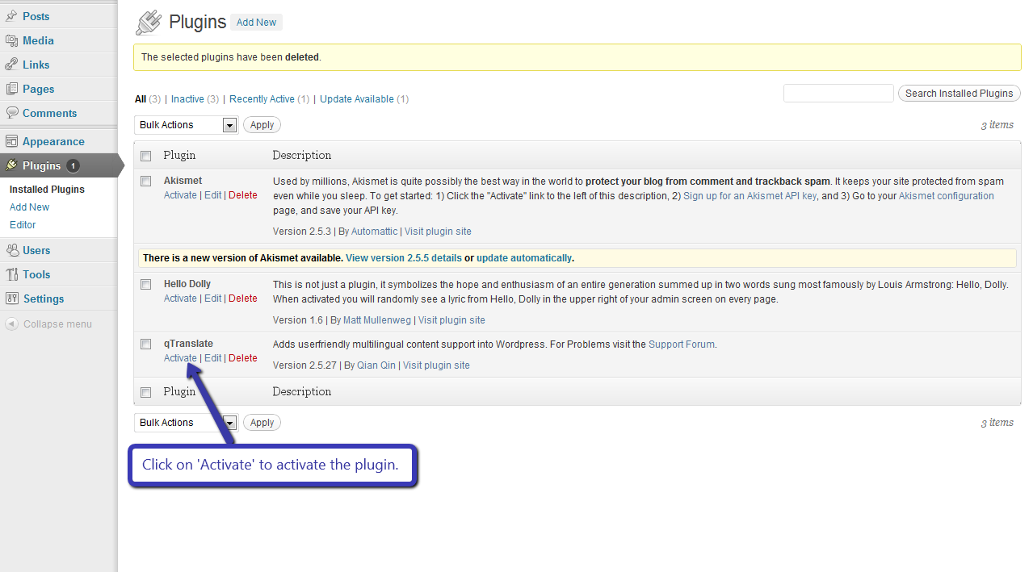The image size is (1033, 572).
Task: Click the Collapse menu arrow icon
Action: click(x=11, y=324)
